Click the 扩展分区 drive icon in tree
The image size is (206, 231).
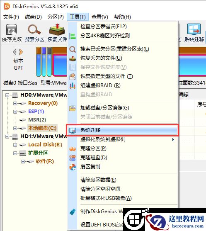click(x=23, y=153)
